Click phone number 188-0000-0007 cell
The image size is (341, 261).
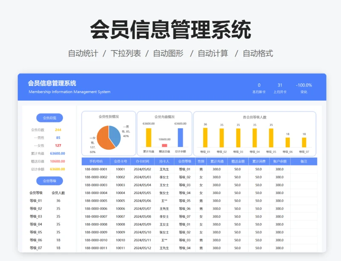click(96, 216)
